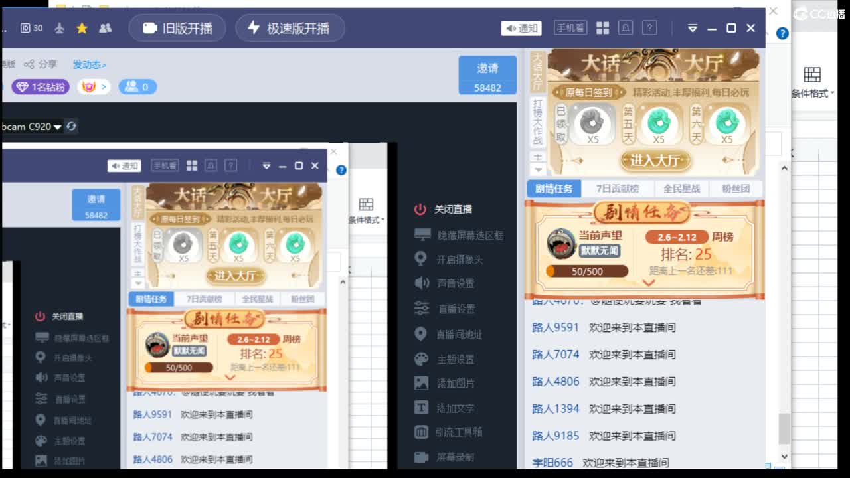Toggle 关闭直播 in the main side menu
The height and width of the screenshot is (478, 850).
click(x=444, y=209)
